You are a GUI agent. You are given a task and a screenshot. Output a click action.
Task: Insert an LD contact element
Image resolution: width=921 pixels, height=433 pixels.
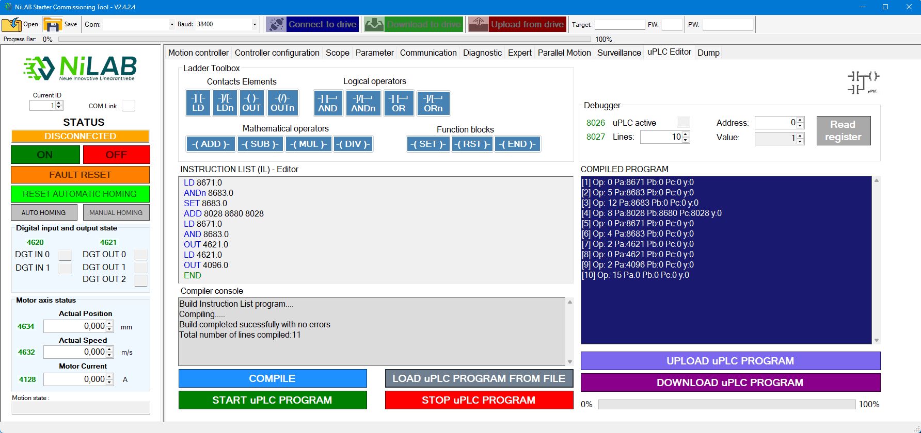click(x=198, y=103)
